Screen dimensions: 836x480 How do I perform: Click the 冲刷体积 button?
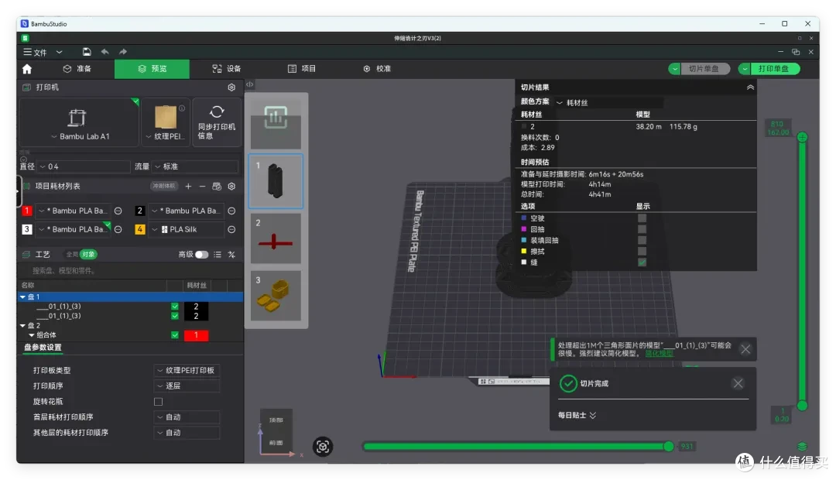pos(163,186)
